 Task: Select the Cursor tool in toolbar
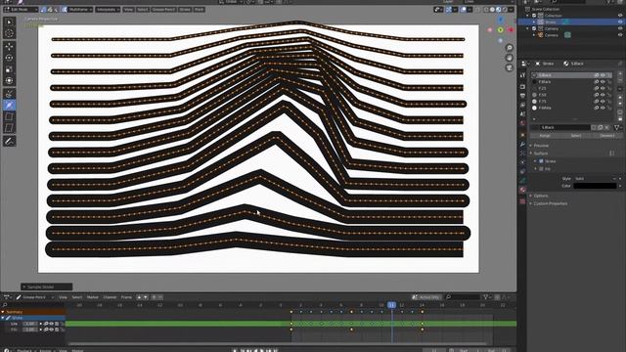pyautogui.click(x=9, y=33)
